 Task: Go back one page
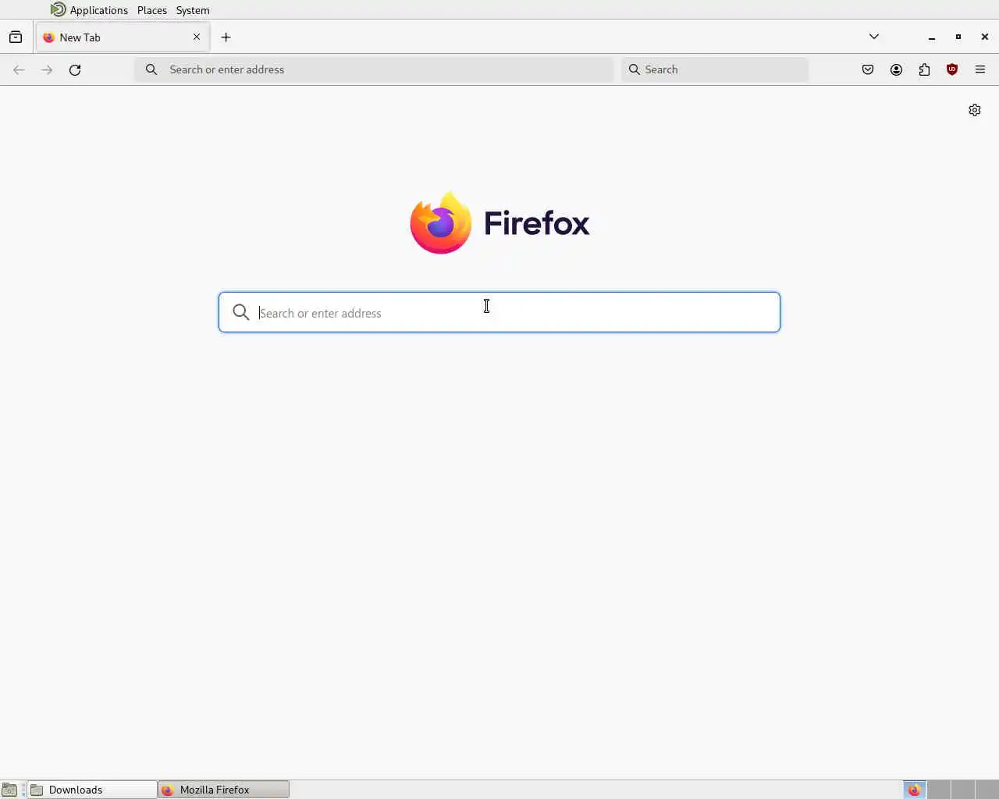tap(19, 69)
